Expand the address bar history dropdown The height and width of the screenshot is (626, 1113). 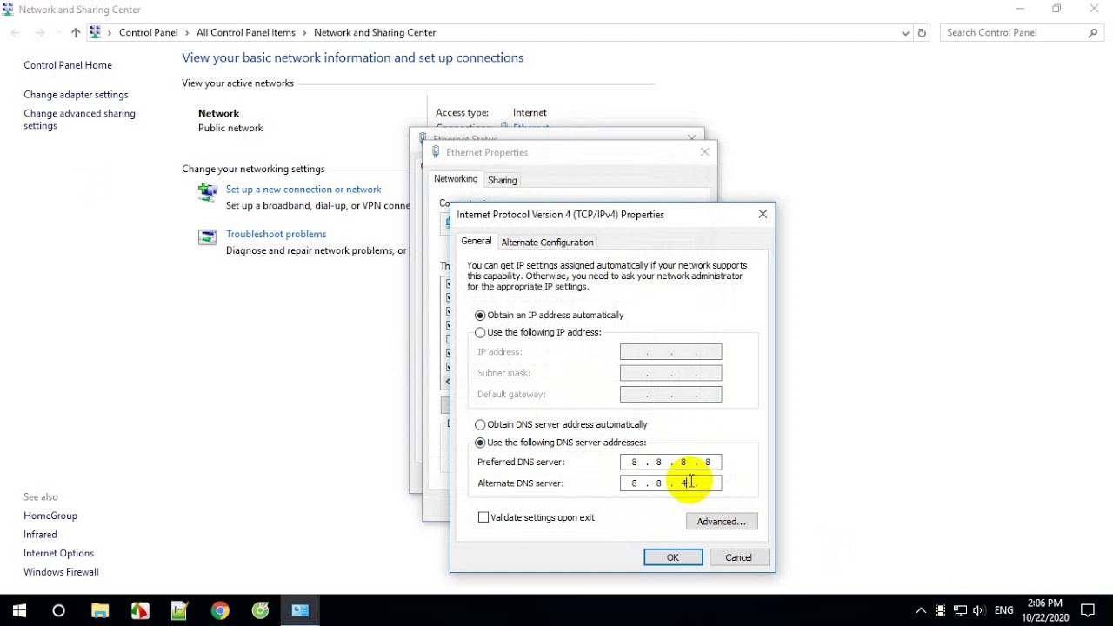905,33
